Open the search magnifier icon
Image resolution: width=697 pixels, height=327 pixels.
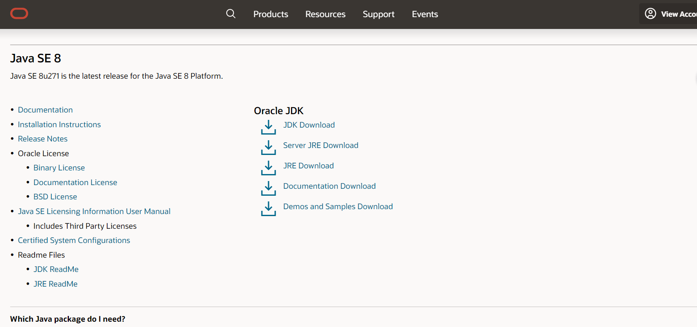tap(231, 14)
